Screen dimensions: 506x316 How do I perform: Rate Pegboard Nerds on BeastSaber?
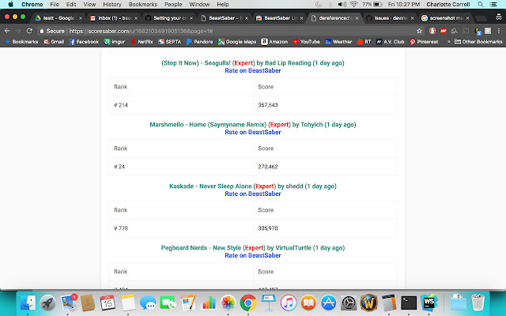[x=253, y=255]
